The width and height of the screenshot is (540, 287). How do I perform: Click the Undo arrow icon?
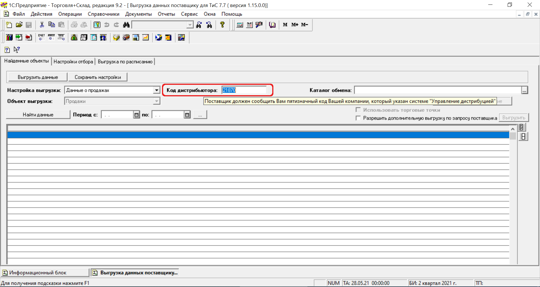click(x=107, y=25)
